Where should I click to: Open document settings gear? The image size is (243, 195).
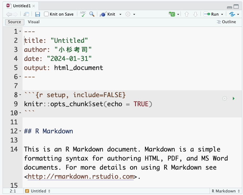coord(128,14)
